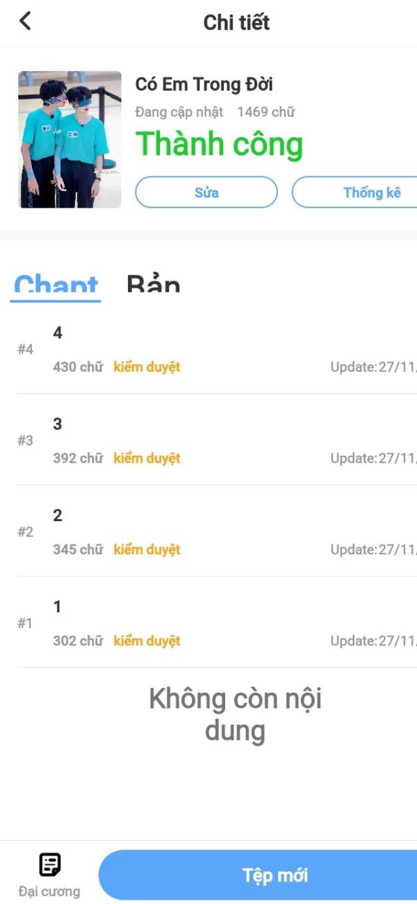Switch to the Chapter tab
417x904 pixels.
coord(56,285)
